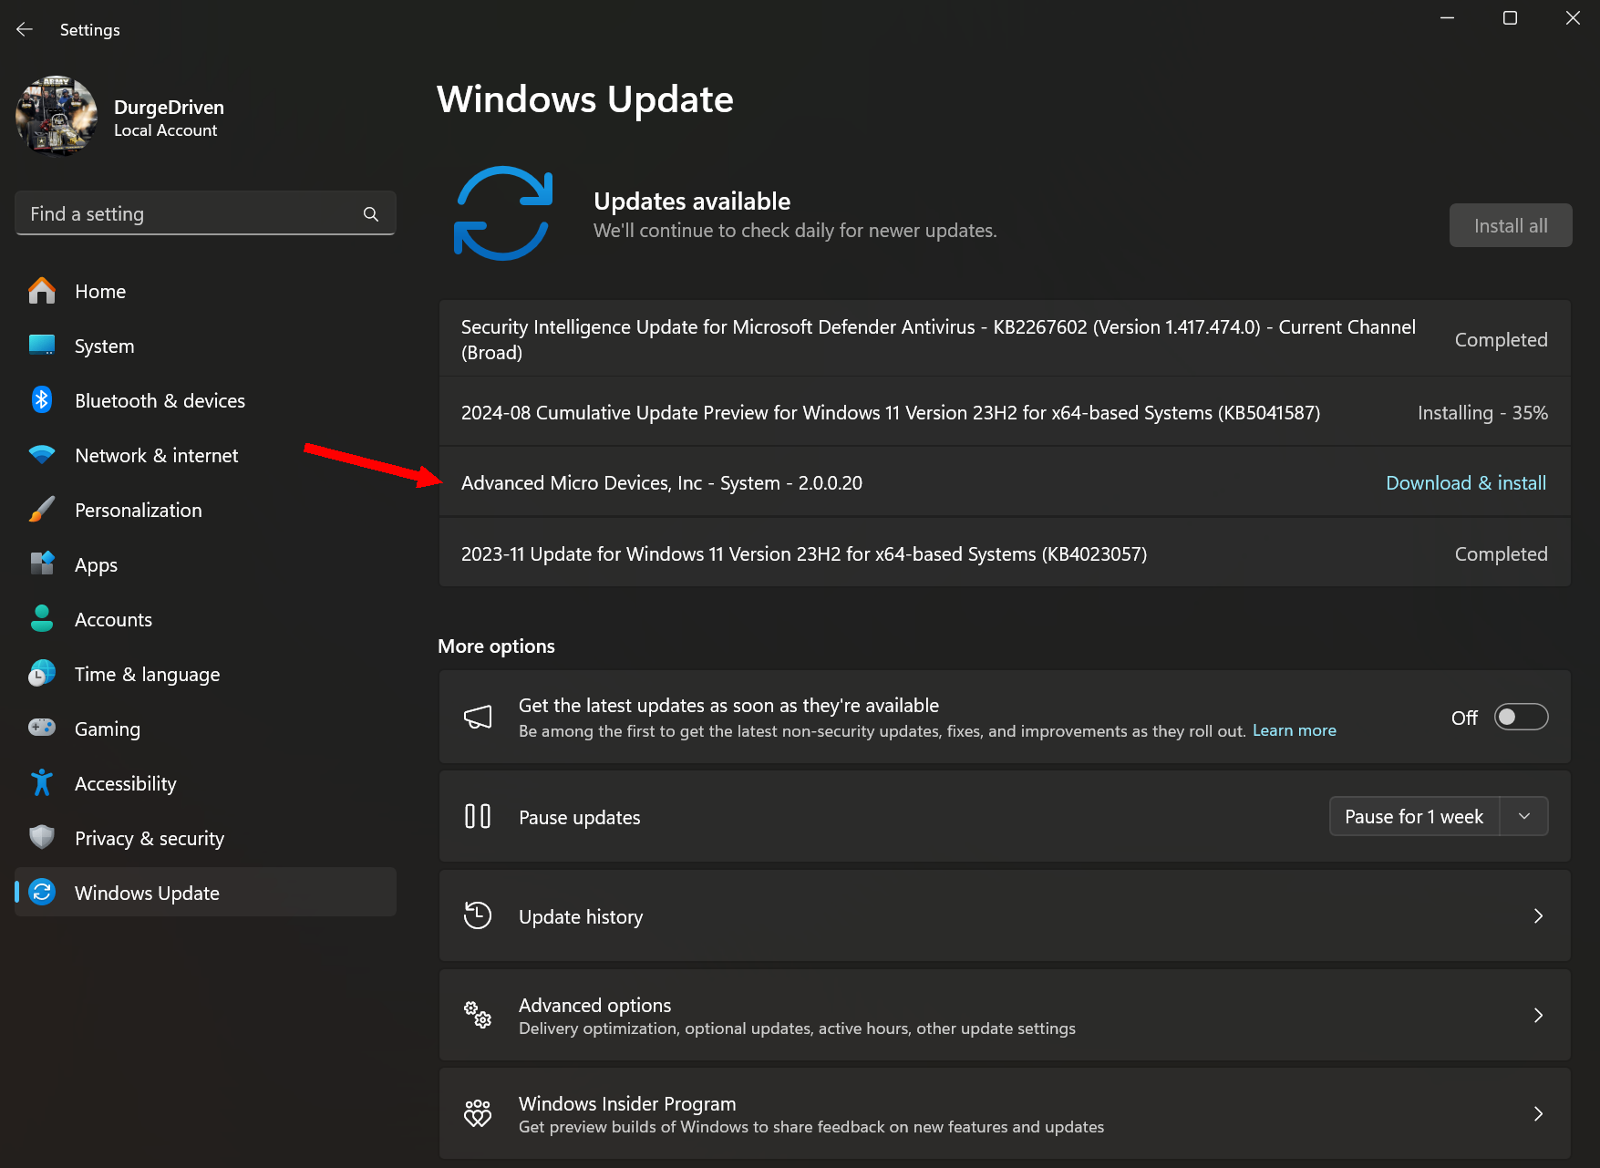Open Privacy & security label
Image resolution: width=1600 pixels, height=1168 pixels.
click(150, 838)
